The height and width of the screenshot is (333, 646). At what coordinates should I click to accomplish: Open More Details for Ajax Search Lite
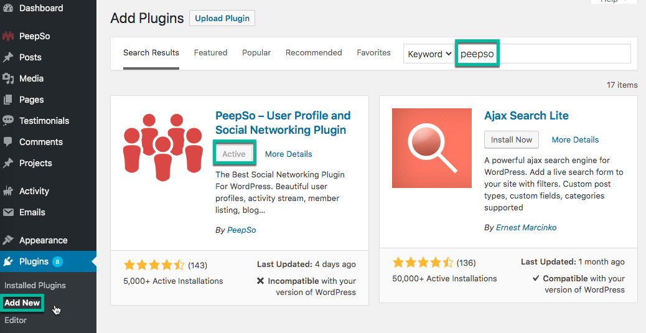pos(575,139)
